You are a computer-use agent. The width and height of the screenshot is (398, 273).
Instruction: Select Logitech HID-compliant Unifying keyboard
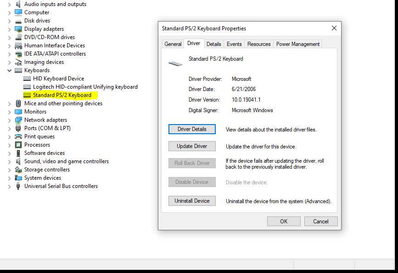85,87
